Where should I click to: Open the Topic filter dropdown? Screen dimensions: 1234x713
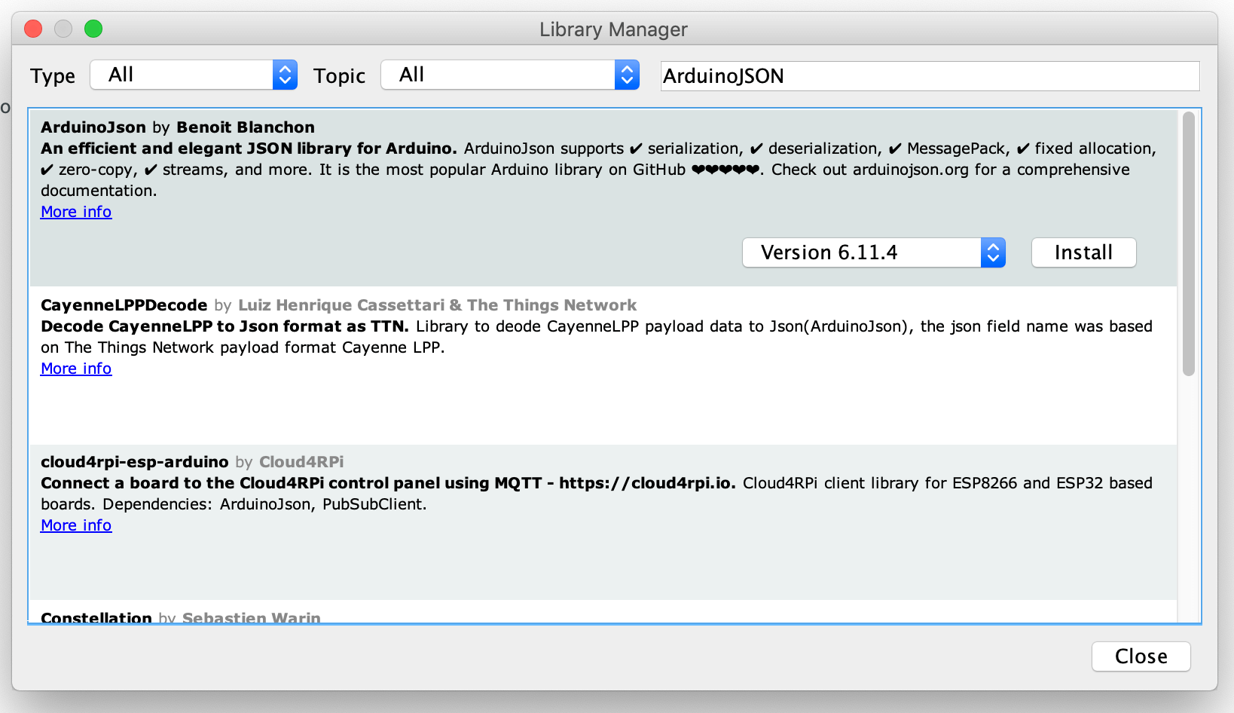coord(510,75)
